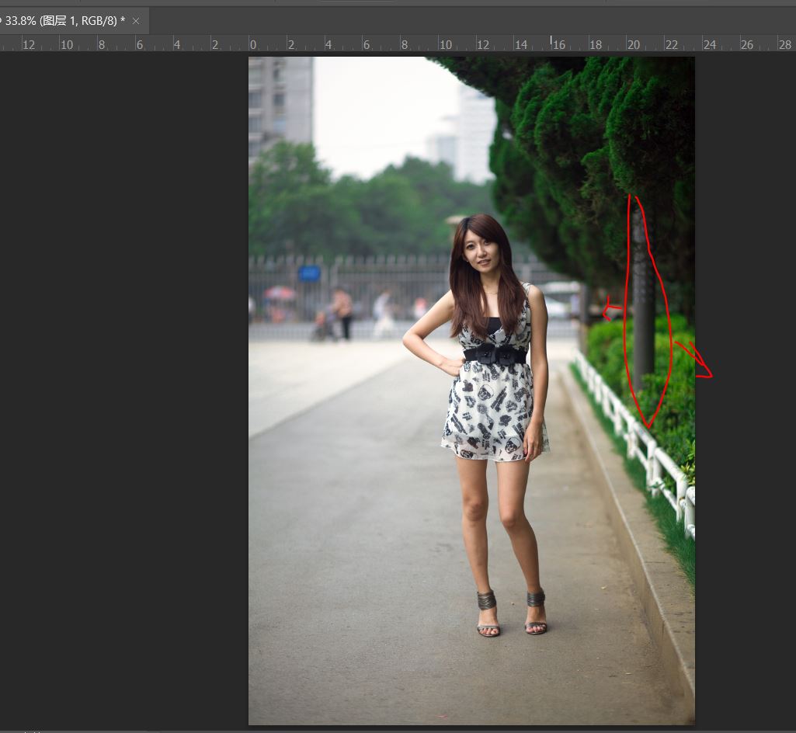Close the 33.8% document tab
Image resolution: width=796 pixels, height=733 pixels.
click(x=136, y=21)
